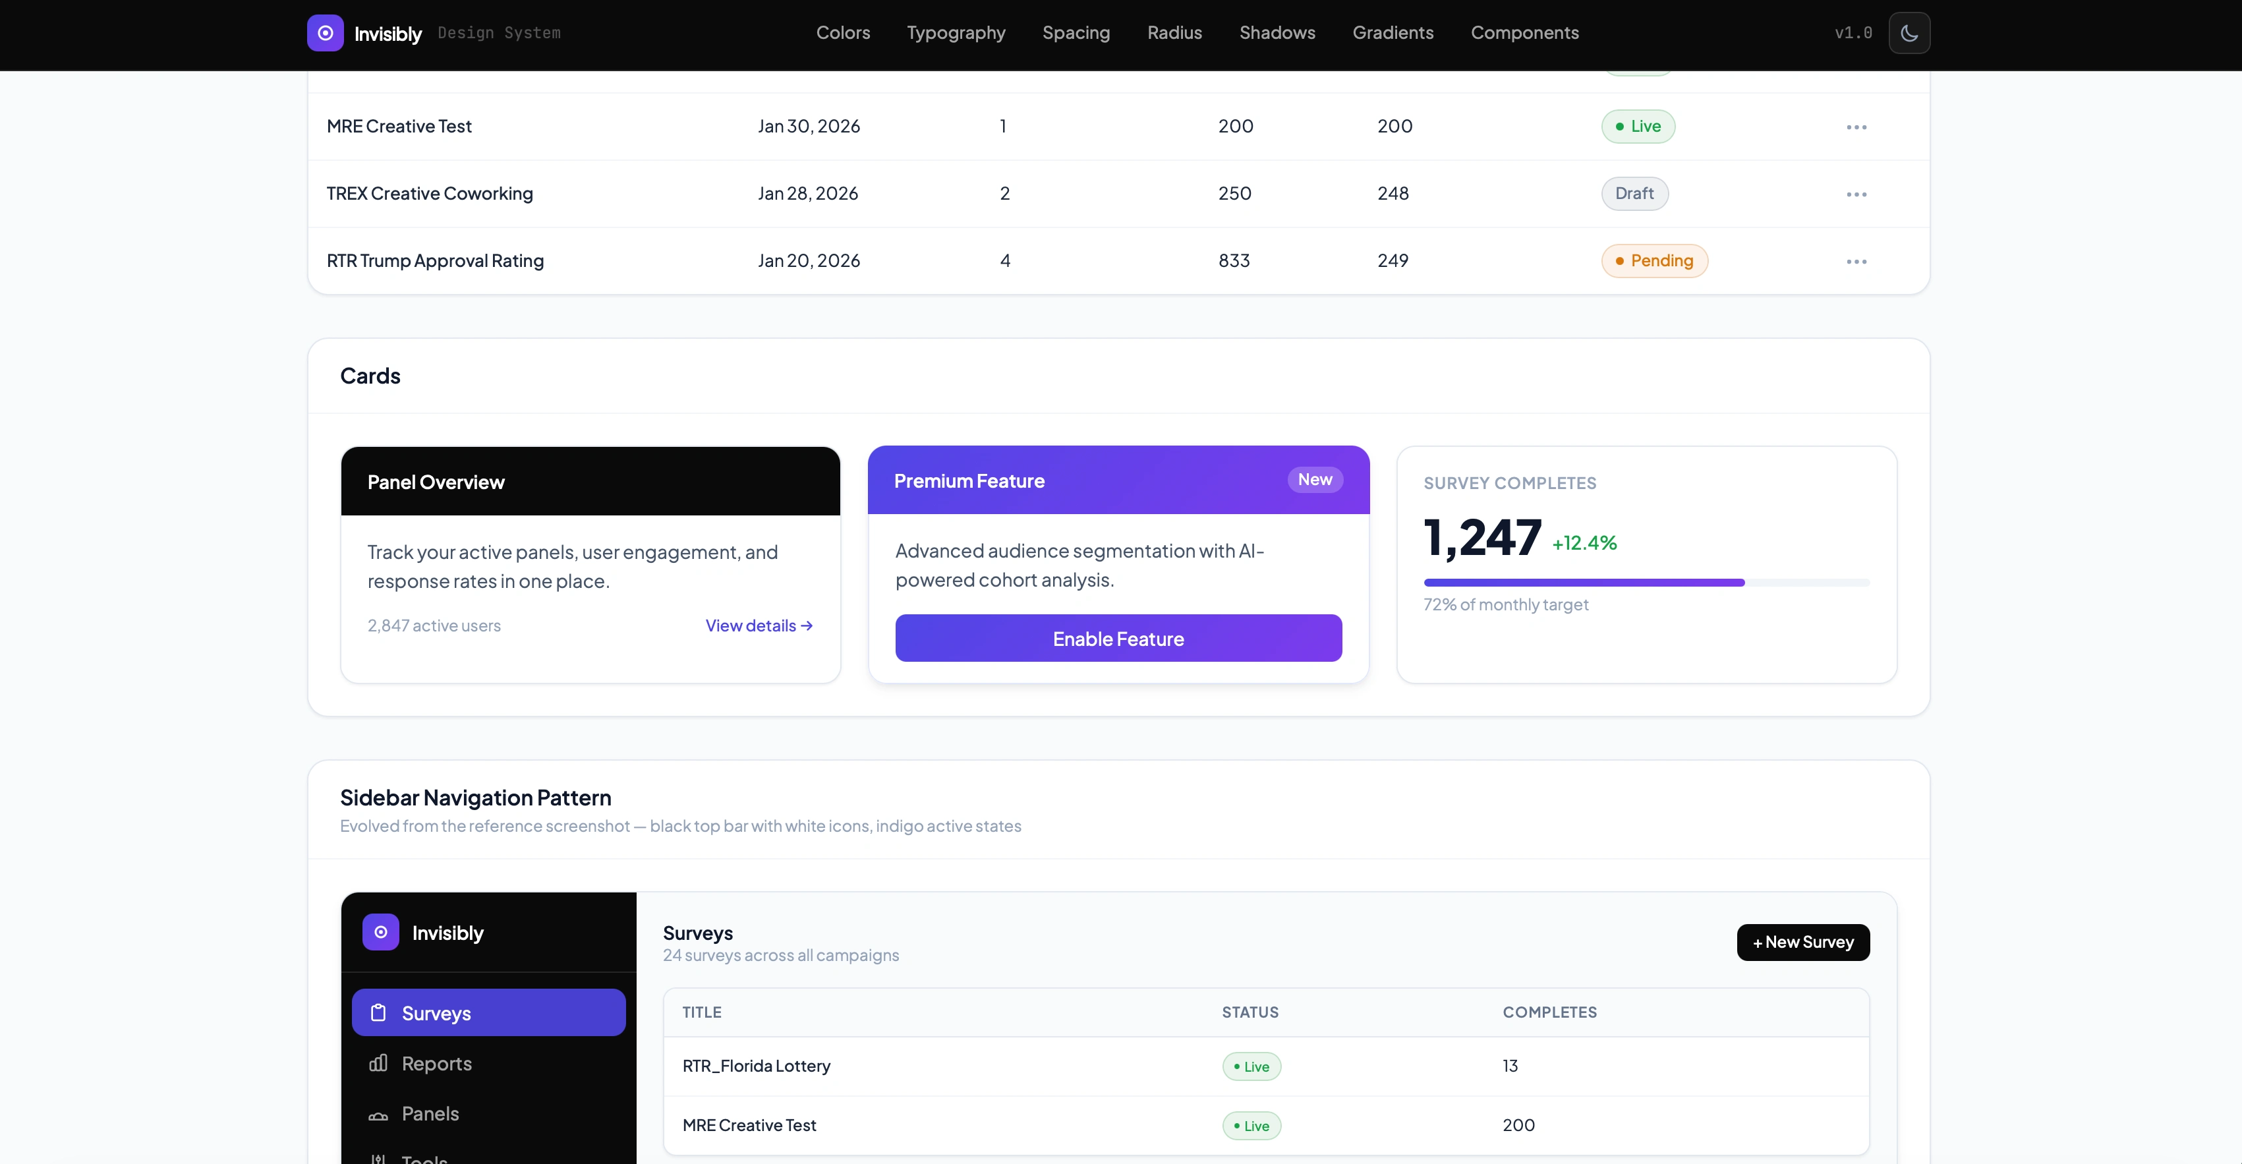The image size is (2242, 1164).
Task: Open more options for MRE Creative Test row
Action: click(x=1856, y=127)
